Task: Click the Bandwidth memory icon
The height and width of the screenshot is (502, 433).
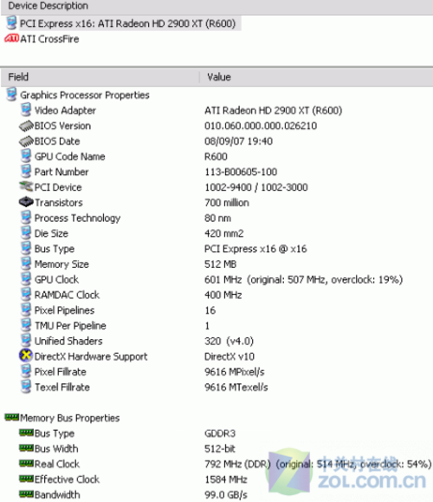Action: click(26, 494)
